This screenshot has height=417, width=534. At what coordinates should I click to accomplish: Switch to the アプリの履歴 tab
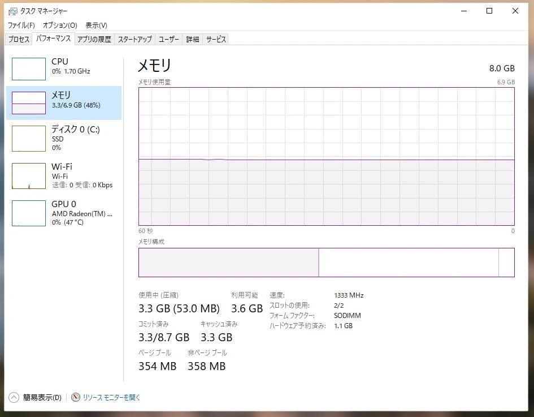click(x=94, y=39)
